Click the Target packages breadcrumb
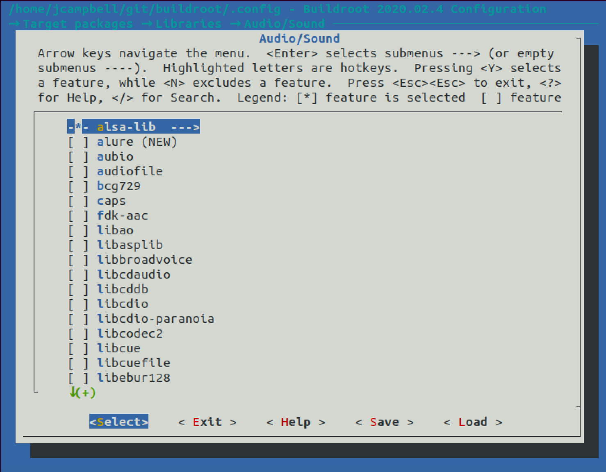 point(78,24)
